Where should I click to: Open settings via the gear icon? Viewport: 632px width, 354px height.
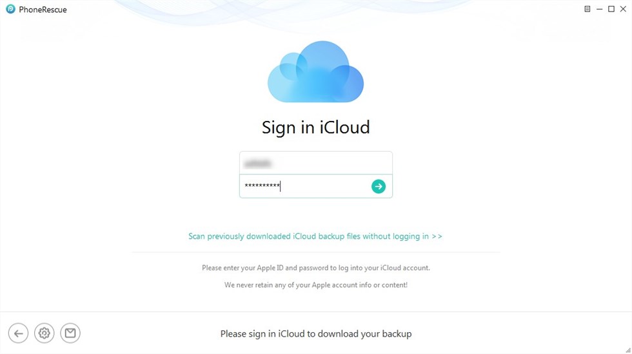point(44,333)
